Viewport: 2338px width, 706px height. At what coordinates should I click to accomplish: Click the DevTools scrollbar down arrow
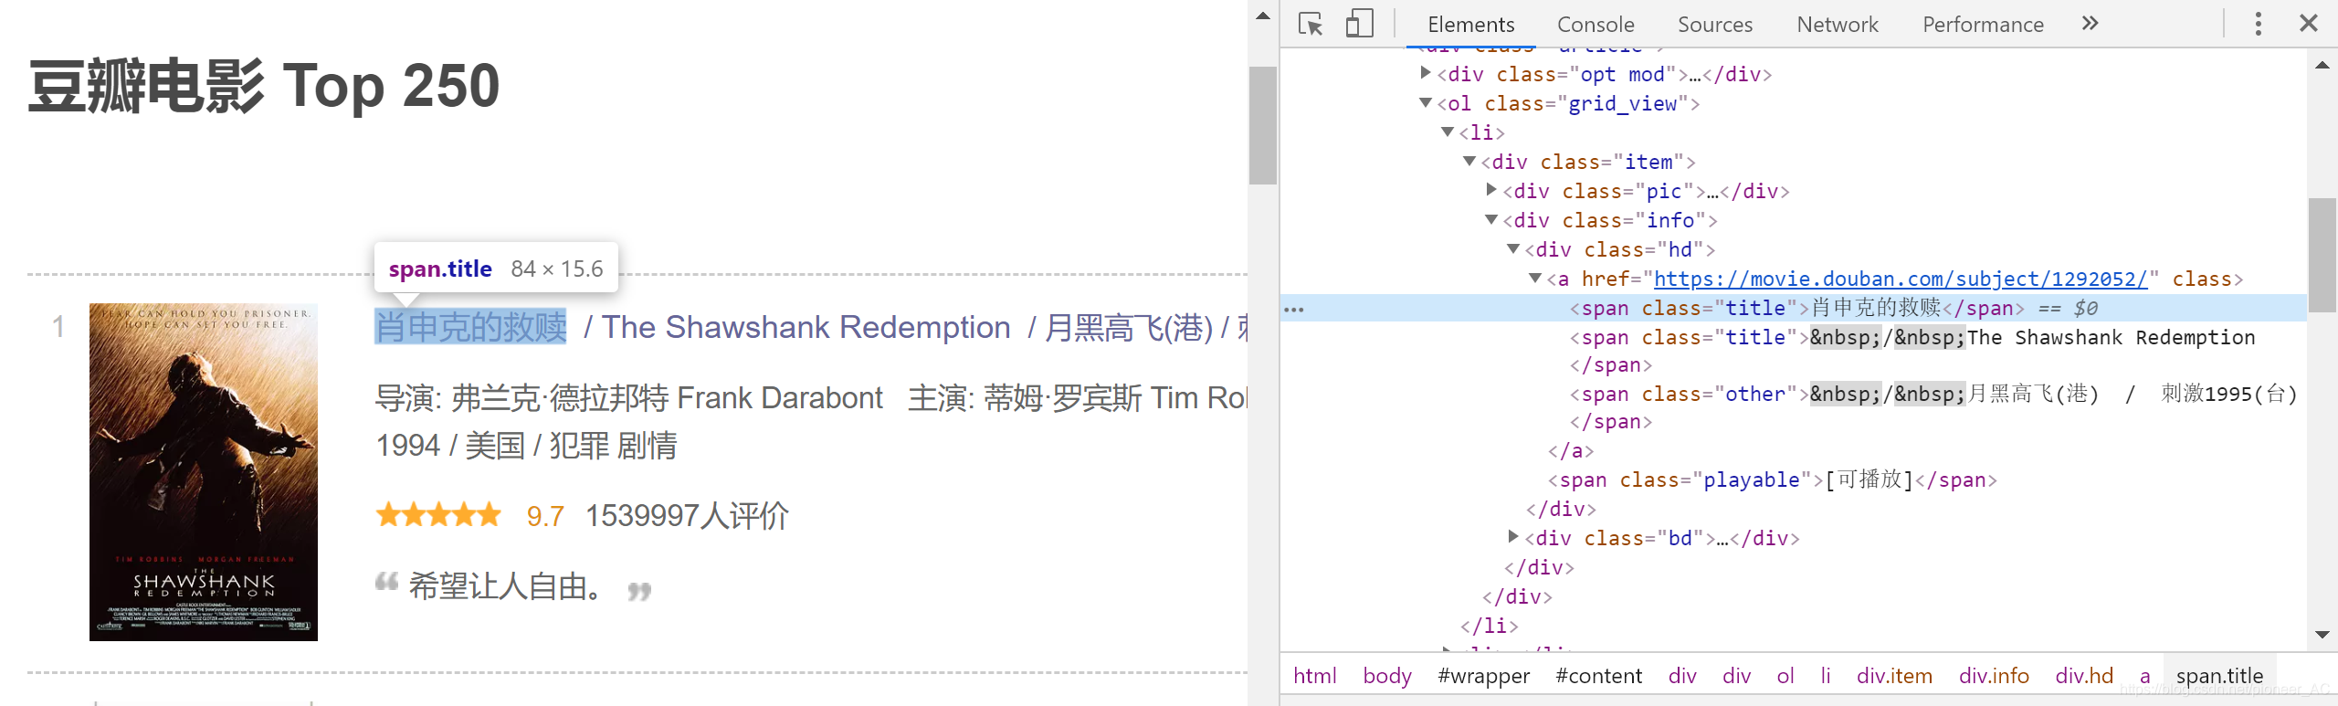coord(2322,634)
